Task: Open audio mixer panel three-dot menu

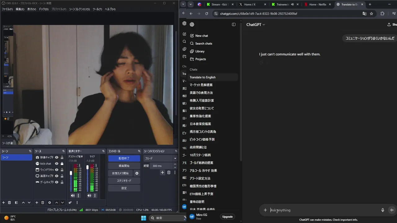Action: (77, 203)
